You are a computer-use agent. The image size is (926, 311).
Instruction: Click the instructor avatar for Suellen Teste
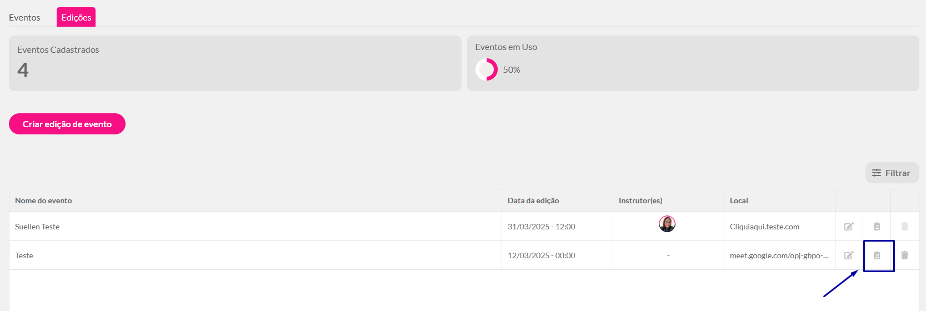coord(667,224)
